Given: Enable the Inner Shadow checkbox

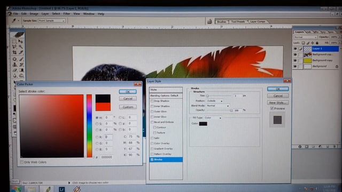Looking at the screenshot, I should [x=152, y=106].
